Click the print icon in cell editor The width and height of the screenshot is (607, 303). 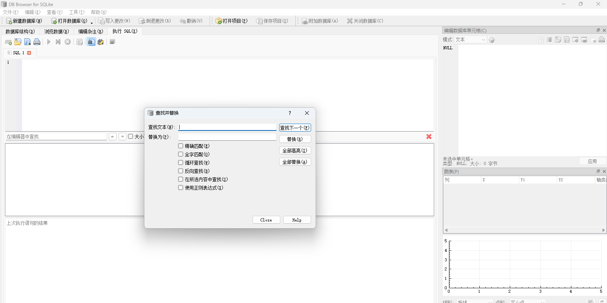pyautogui.click(x=602, y=40)
